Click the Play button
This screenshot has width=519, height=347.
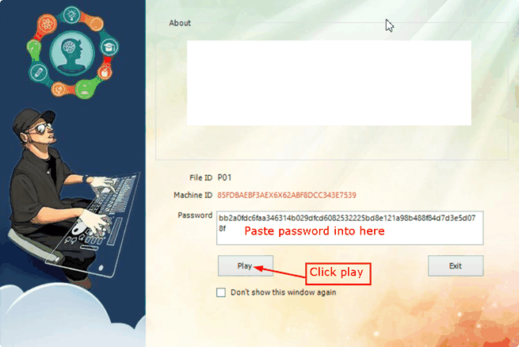[x=246, y=265]
